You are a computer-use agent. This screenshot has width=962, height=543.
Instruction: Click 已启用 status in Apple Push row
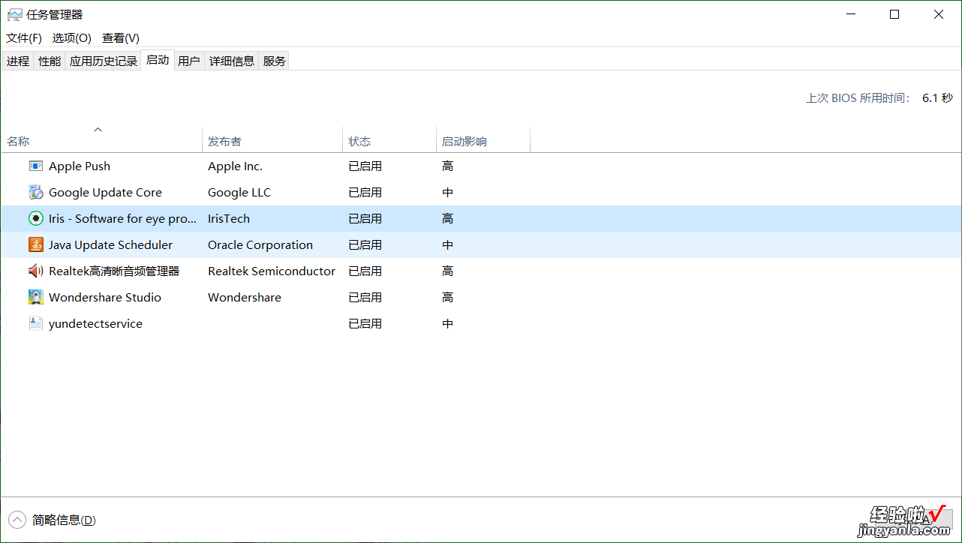click(x=365, y=166)
